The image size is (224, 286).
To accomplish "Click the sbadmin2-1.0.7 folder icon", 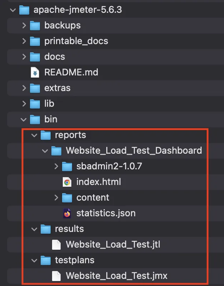I will [67, 166].
